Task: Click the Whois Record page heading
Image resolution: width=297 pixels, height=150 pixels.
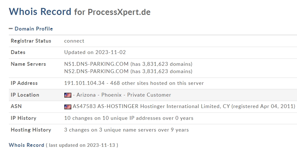Action: (x=40, y=11)
